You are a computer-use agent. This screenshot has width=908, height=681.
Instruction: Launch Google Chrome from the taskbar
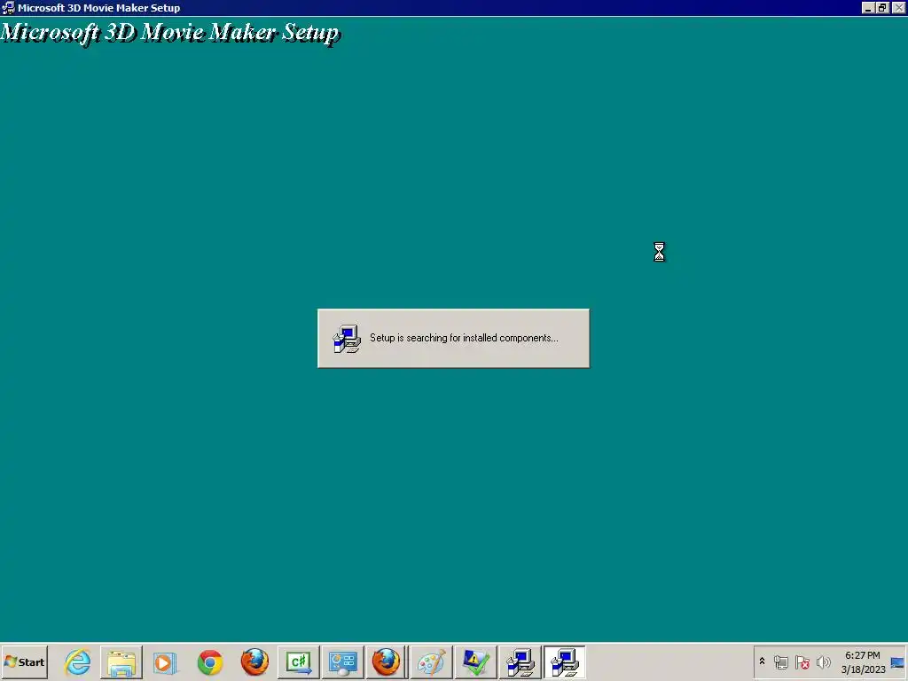(209, 661)
